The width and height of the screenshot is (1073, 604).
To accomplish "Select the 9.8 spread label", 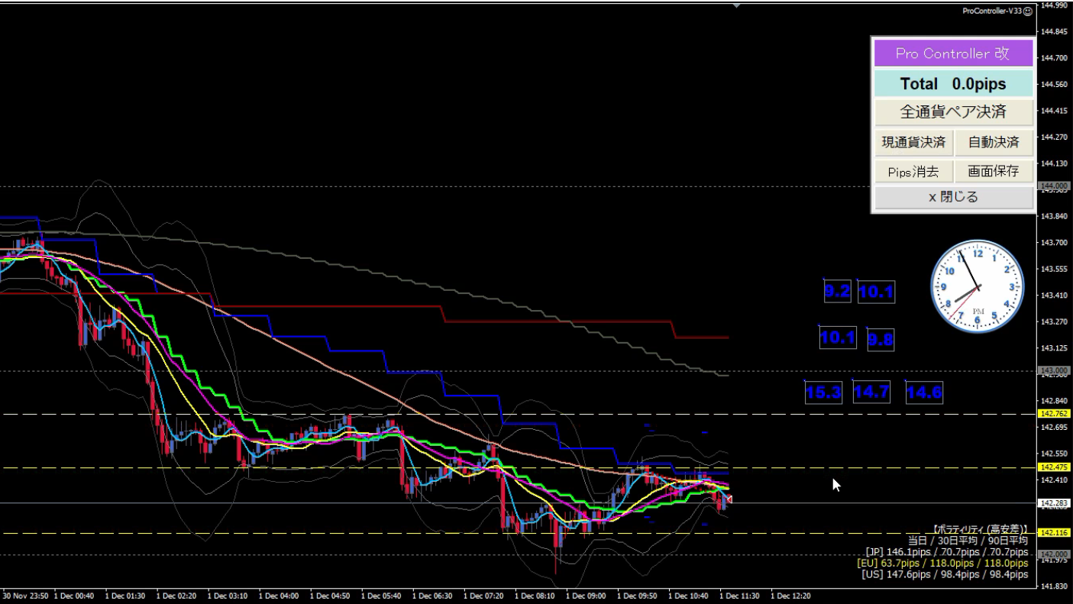I will coord(881,340).
